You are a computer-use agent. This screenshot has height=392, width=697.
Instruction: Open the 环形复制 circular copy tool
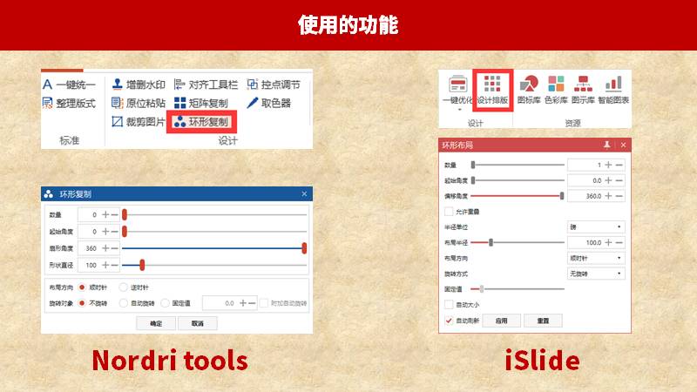pyautogui.click(x=201, y=122)
